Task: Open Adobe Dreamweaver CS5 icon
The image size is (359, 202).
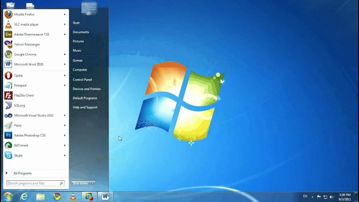Action: pyautogui.click(x=8, y=34)
